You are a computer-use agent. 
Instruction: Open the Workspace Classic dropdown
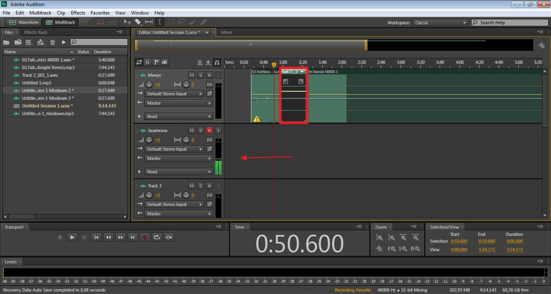440,22
